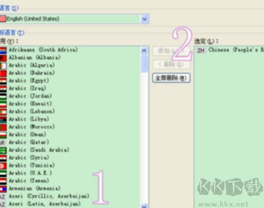264x208 pixels.
Task: Click the 删除 (Remove) button
Action: (171, 64)
